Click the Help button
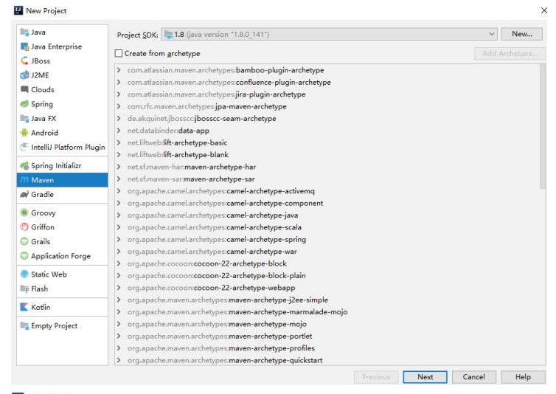This screenshot has height=394, width=556. (523, 377)
